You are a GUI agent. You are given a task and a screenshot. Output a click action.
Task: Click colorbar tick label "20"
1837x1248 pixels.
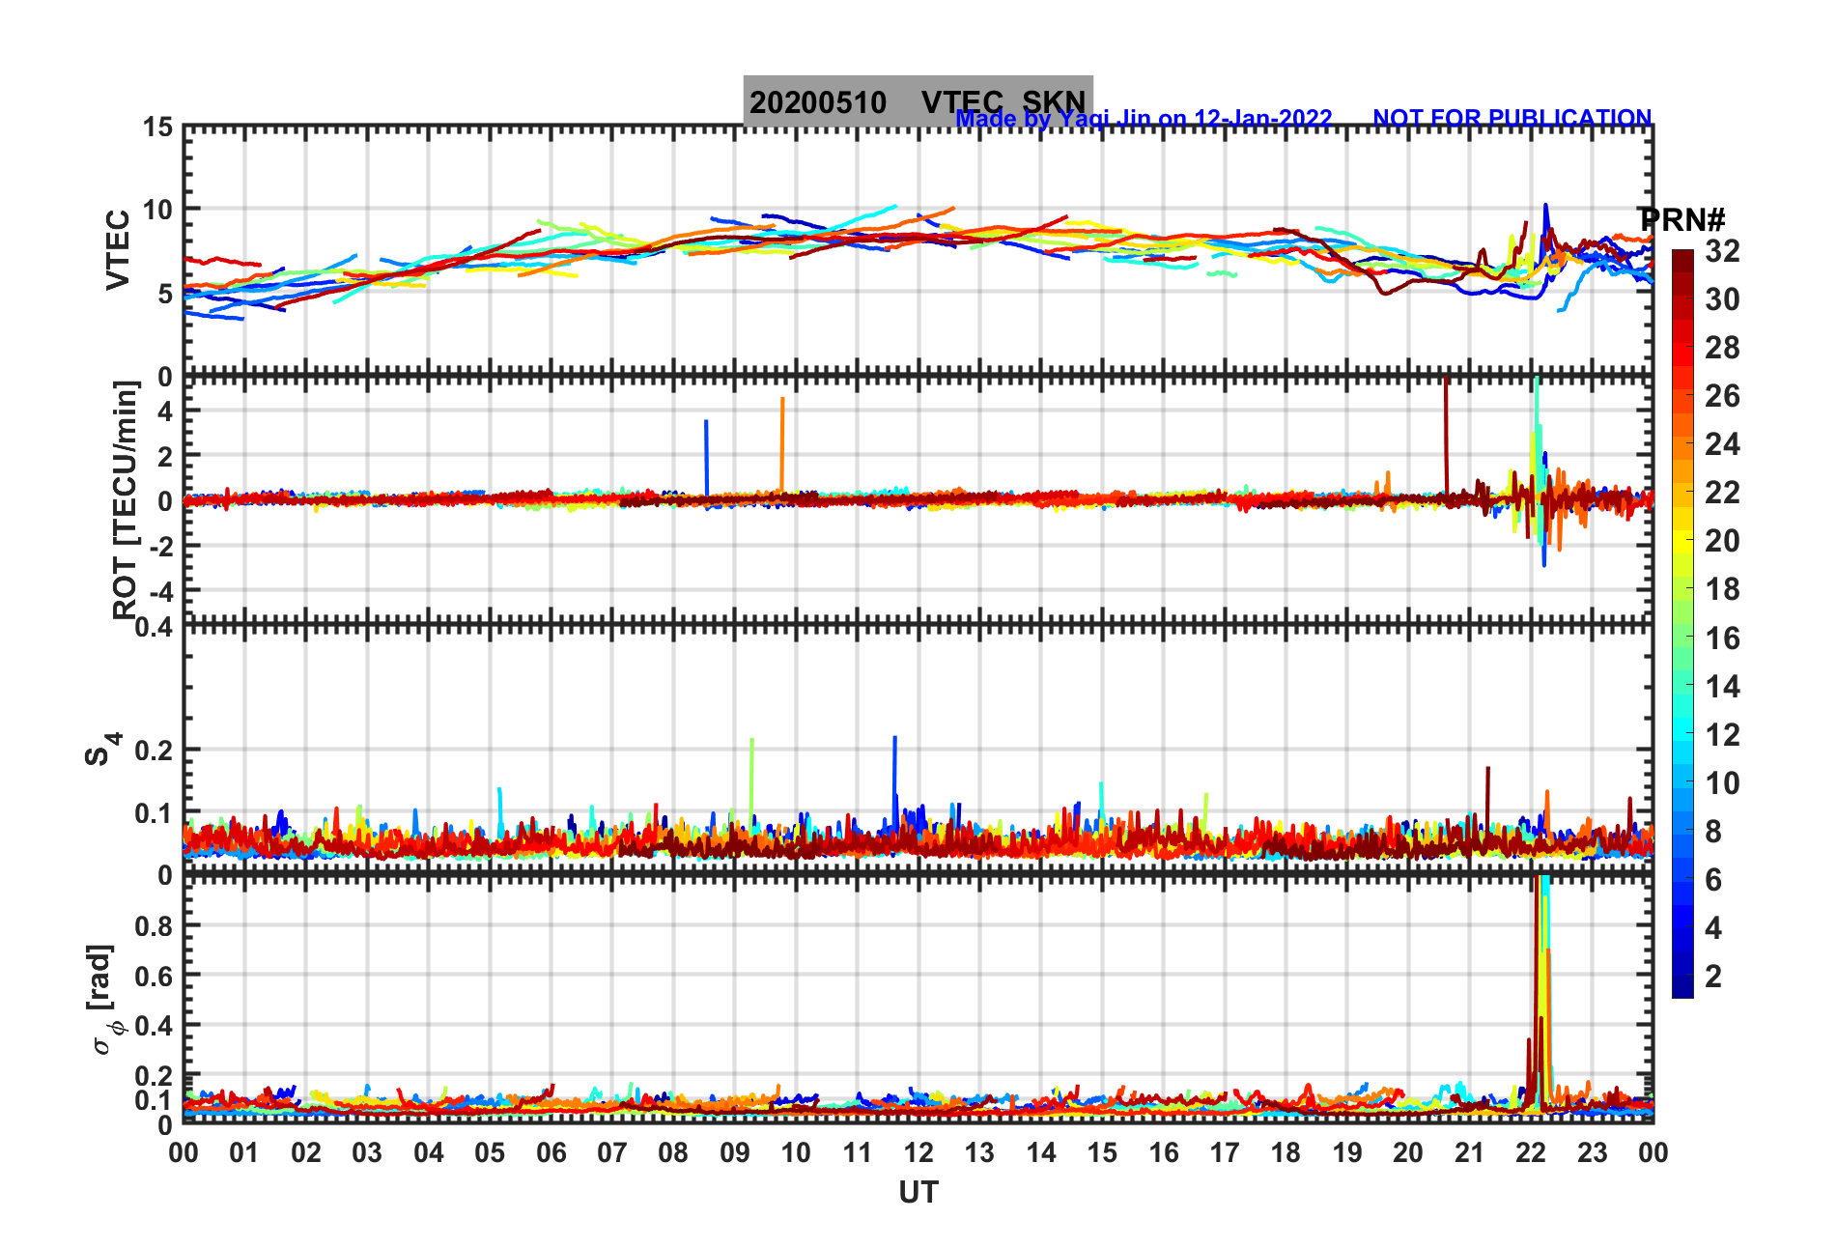point(1722,541)
